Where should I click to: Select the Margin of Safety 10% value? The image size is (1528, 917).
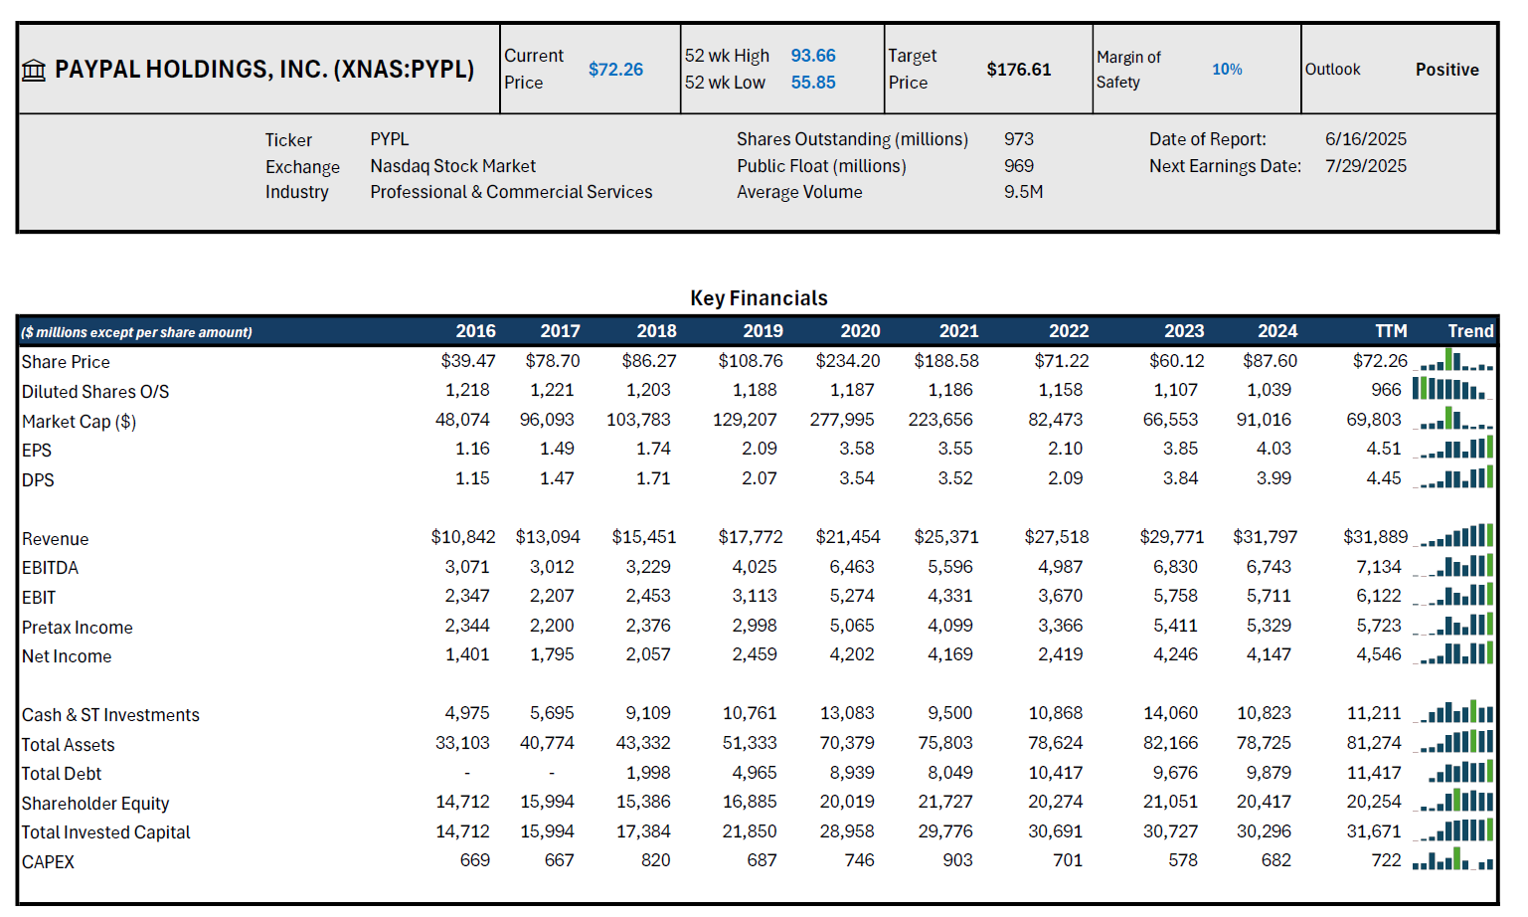click(1227, 70)
